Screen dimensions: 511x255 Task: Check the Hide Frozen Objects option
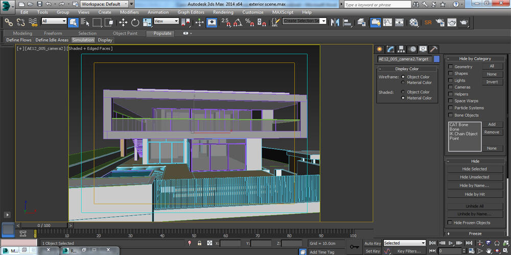[450, 223]
